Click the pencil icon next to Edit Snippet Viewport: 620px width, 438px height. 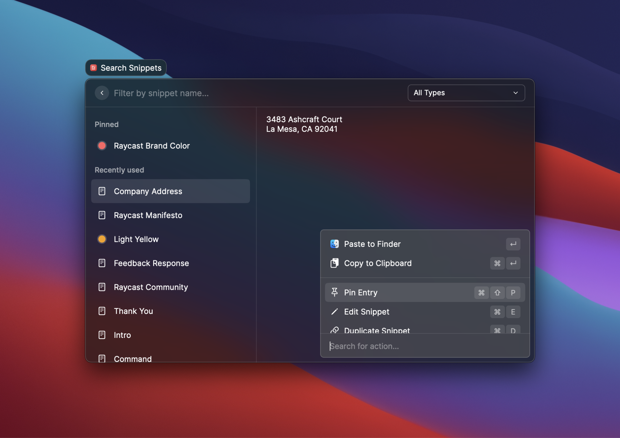click(334, 312)
